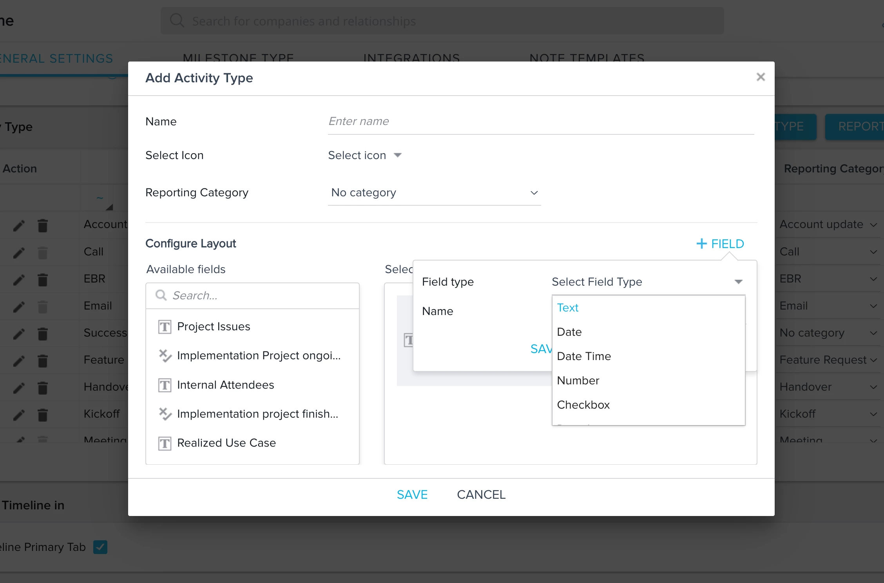Click the search magnifier icon in top bar
Viewport: 884px width, 583px height.
177,20
